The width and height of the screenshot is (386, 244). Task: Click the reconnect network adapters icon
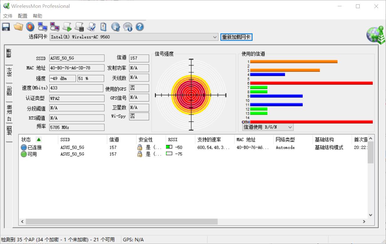tap(42, 27)
